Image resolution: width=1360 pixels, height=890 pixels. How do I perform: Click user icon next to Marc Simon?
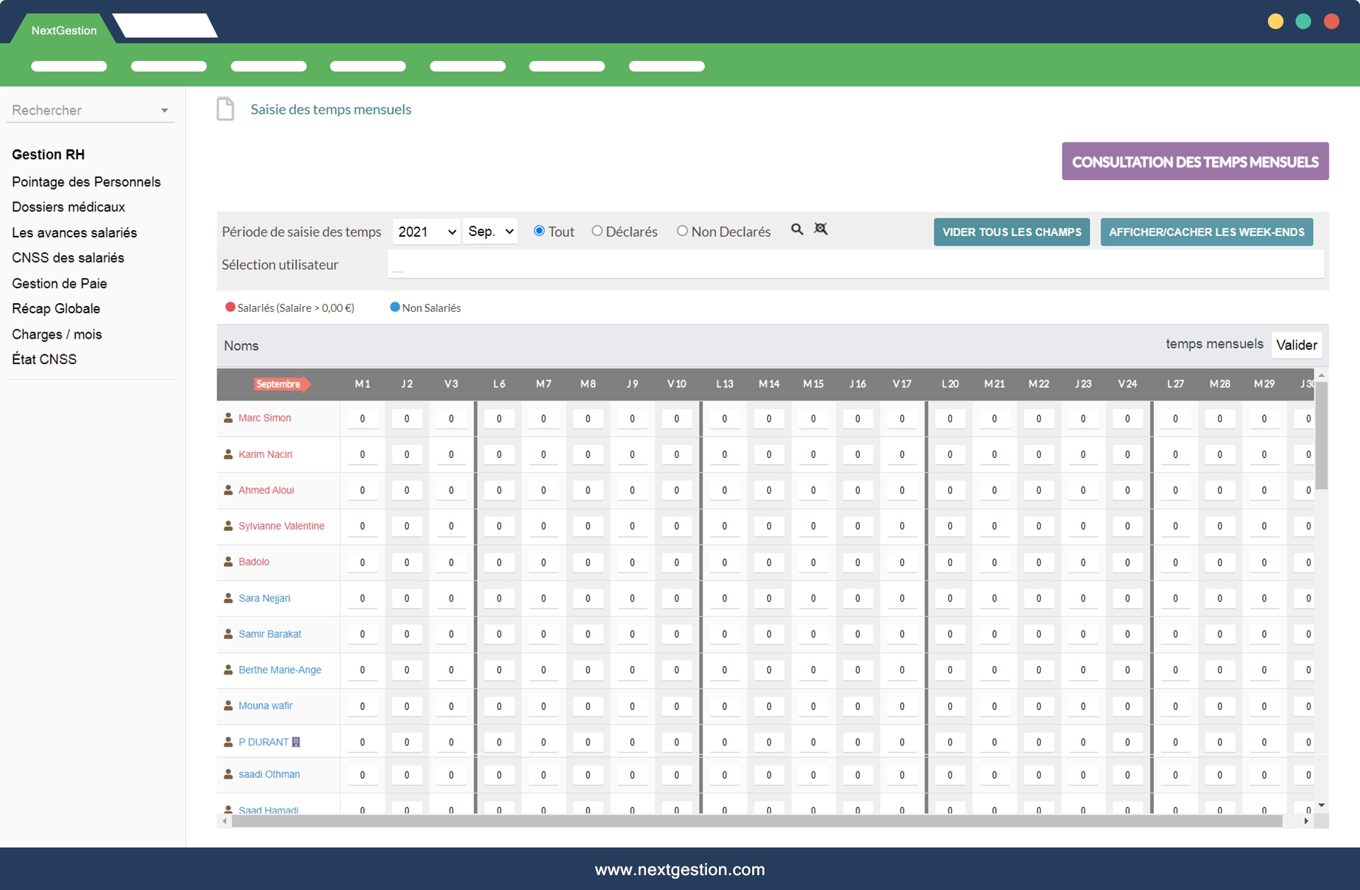pyautogui.click(x=228, y=418)
